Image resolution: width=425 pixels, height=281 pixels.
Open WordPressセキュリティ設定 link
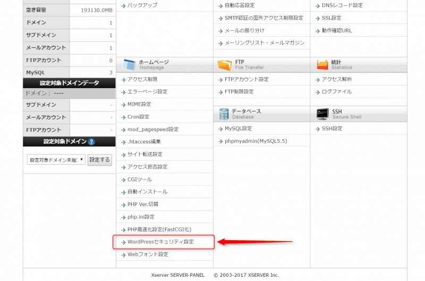[x=160, y=242]
